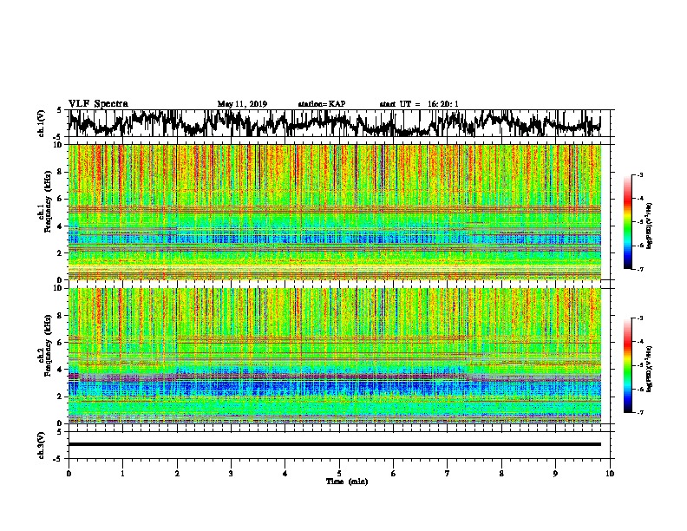Click the ch.1 color bar log(PSD) title

(650, 226)
